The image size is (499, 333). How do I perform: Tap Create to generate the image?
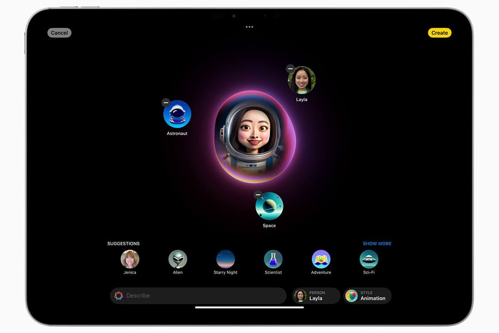pyautogui.click(x=440, y=32)
